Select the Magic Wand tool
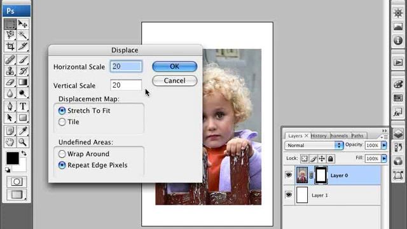 [23, 35]
